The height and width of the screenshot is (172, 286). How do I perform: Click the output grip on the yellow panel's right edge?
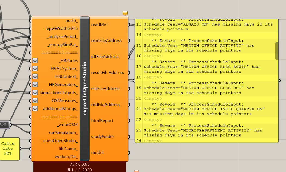coord(279,81)
